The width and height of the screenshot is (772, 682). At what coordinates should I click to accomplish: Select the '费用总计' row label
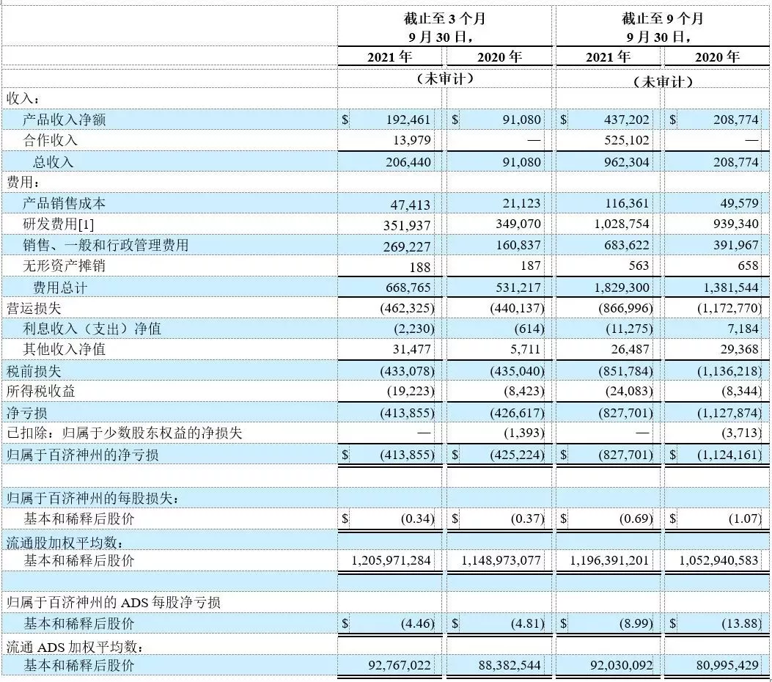click(x=60, y=287)
